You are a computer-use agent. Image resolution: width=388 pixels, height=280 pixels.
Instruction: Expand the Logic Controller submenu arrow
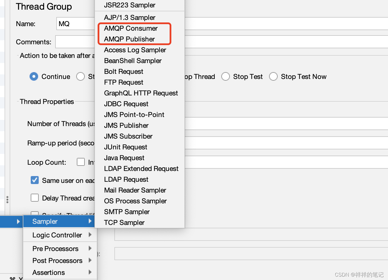[x=90, y=235]
